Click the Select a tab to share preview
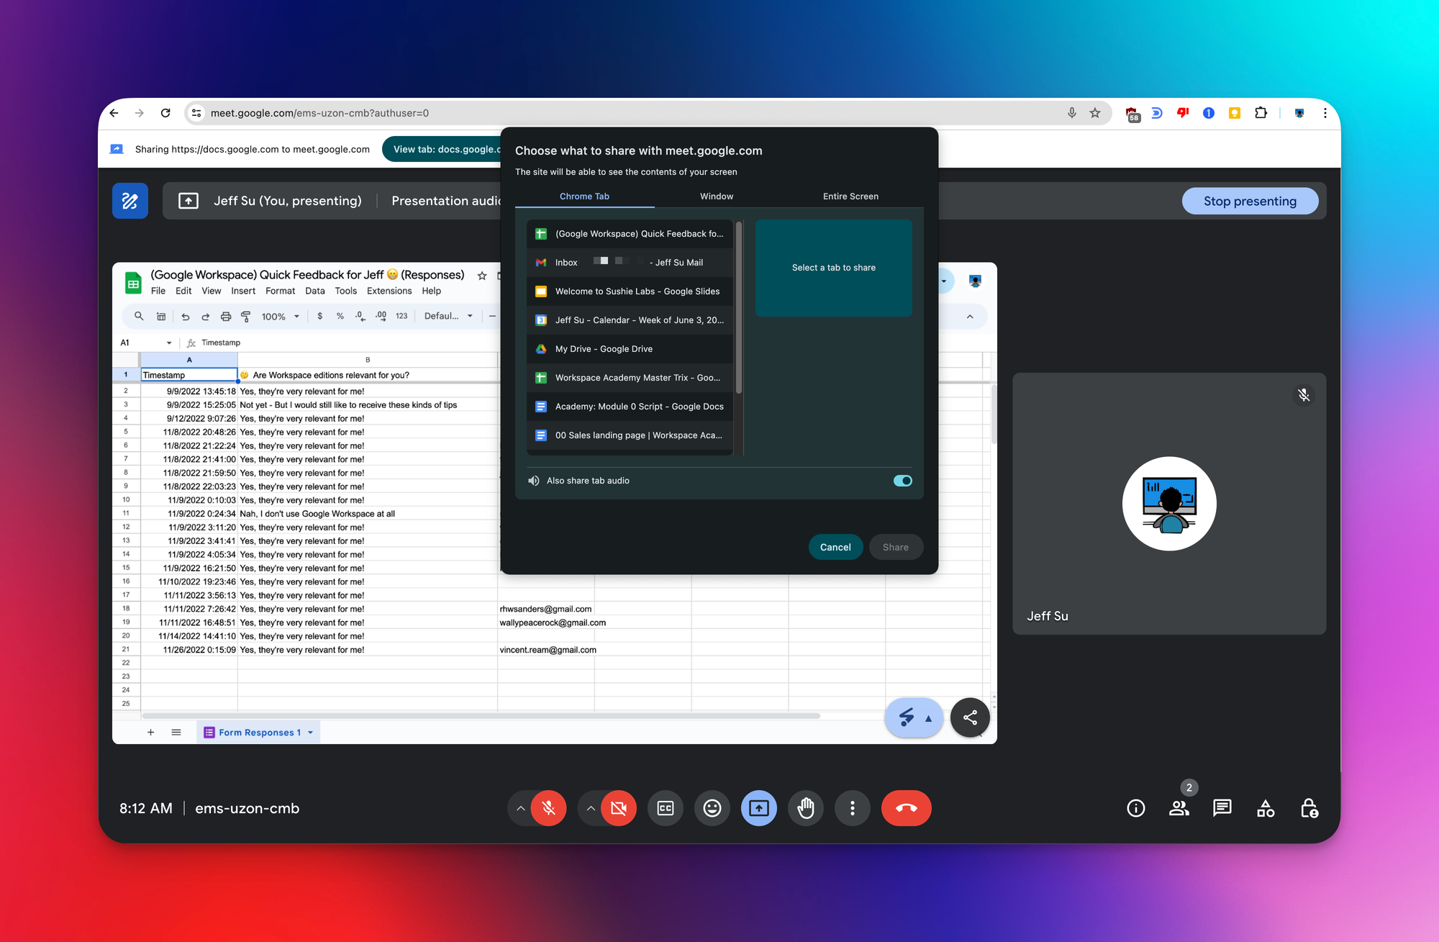Screen dimensions: 1439x942 834,268
